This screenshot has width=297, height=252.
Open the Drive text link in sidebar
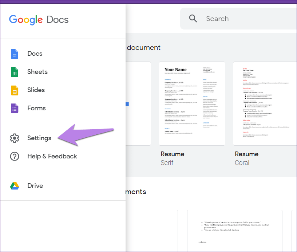[x=35, y=186]
